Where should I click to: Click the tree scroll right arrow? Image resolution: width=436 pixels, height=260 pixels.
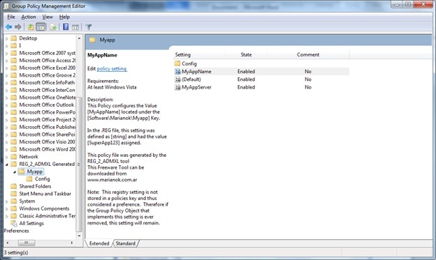(x=72, y=243)
